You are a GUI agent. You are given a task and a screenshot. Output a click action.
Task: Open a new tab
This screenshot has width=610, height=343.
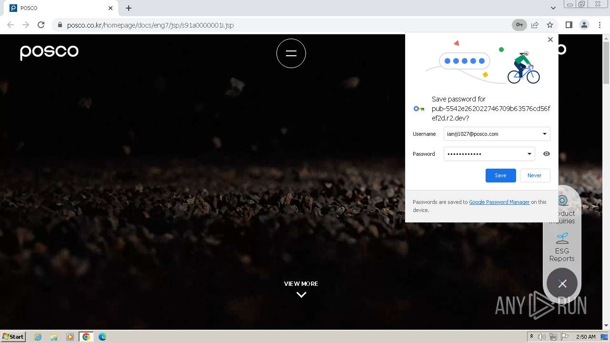(129, 8)
